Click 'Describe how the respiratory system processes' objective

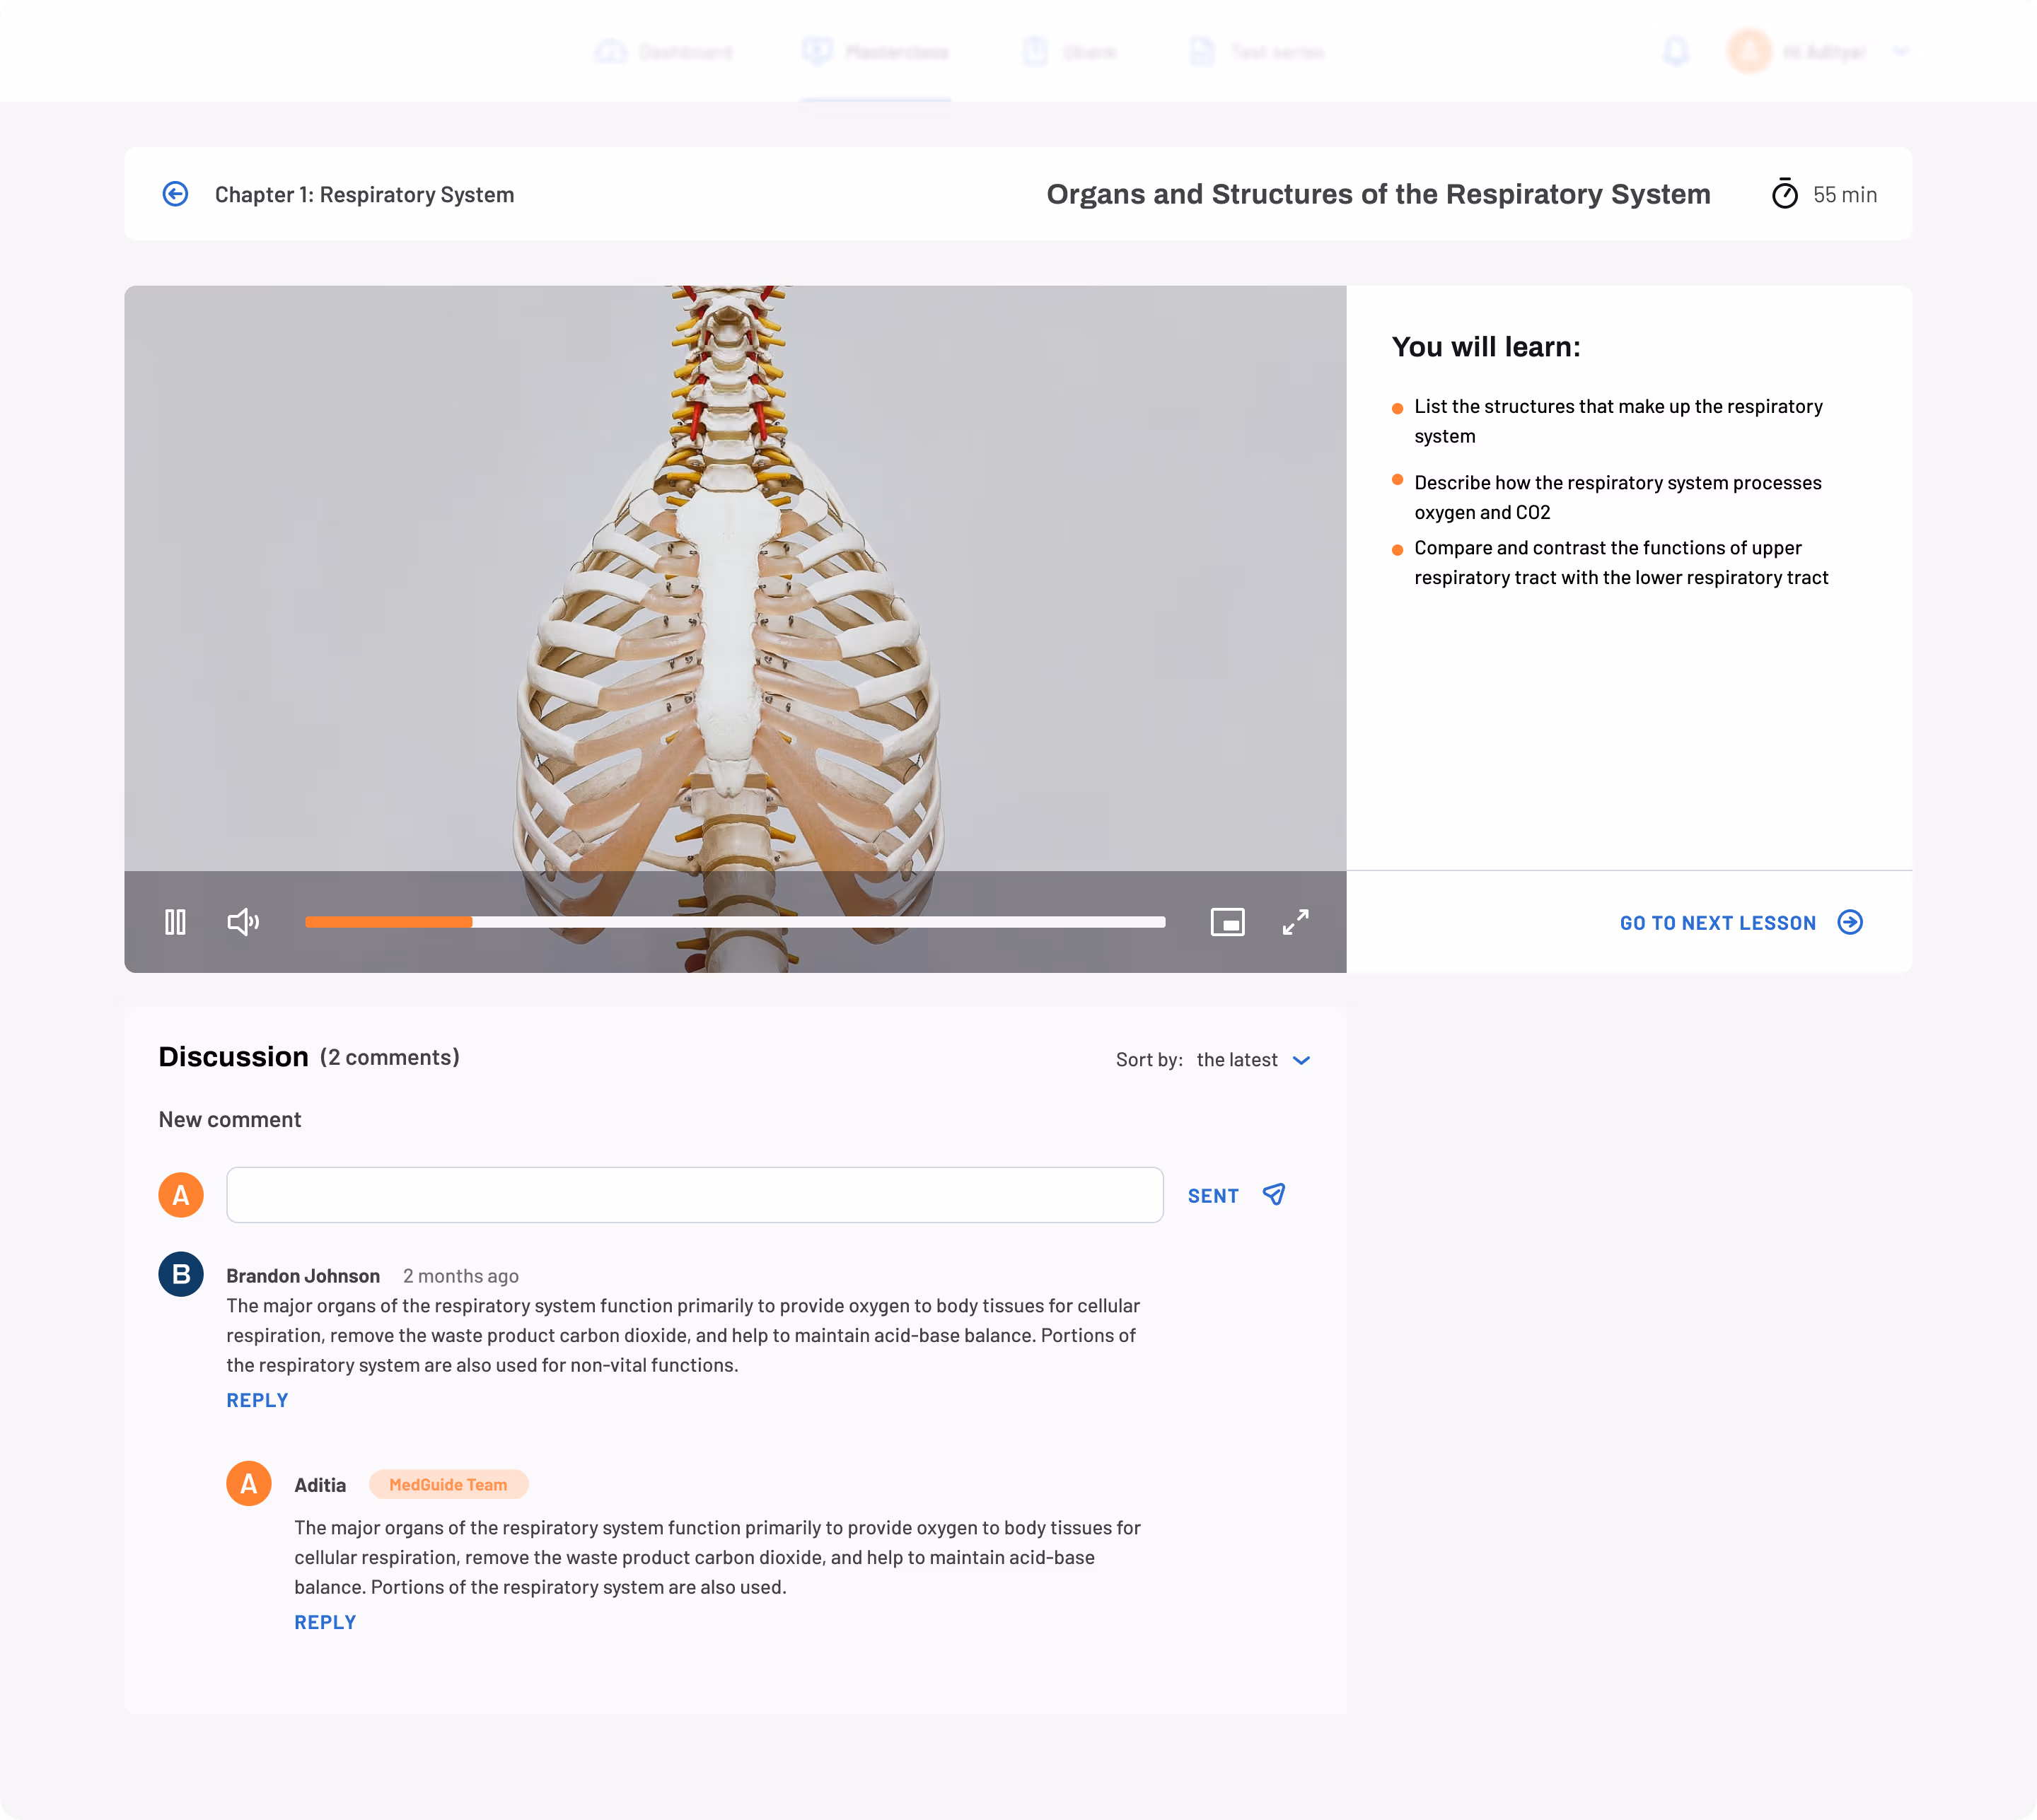click(x=1618, y=497)
